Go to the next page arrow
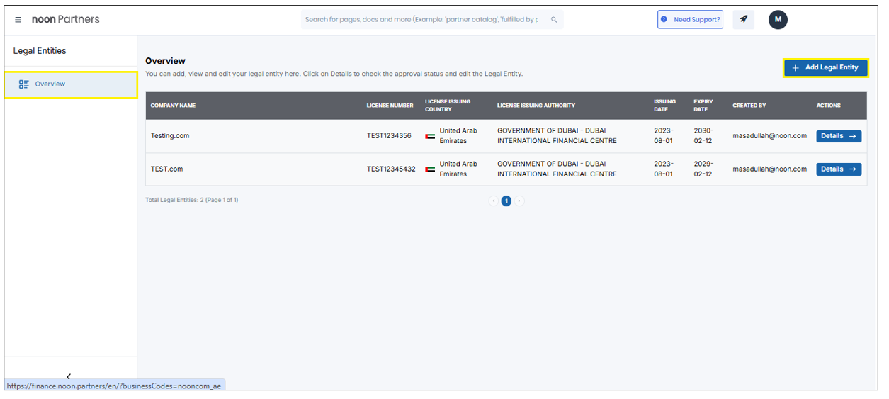This screenshot has height=399, width=889. pyautogui.click(x=519, y=201)
